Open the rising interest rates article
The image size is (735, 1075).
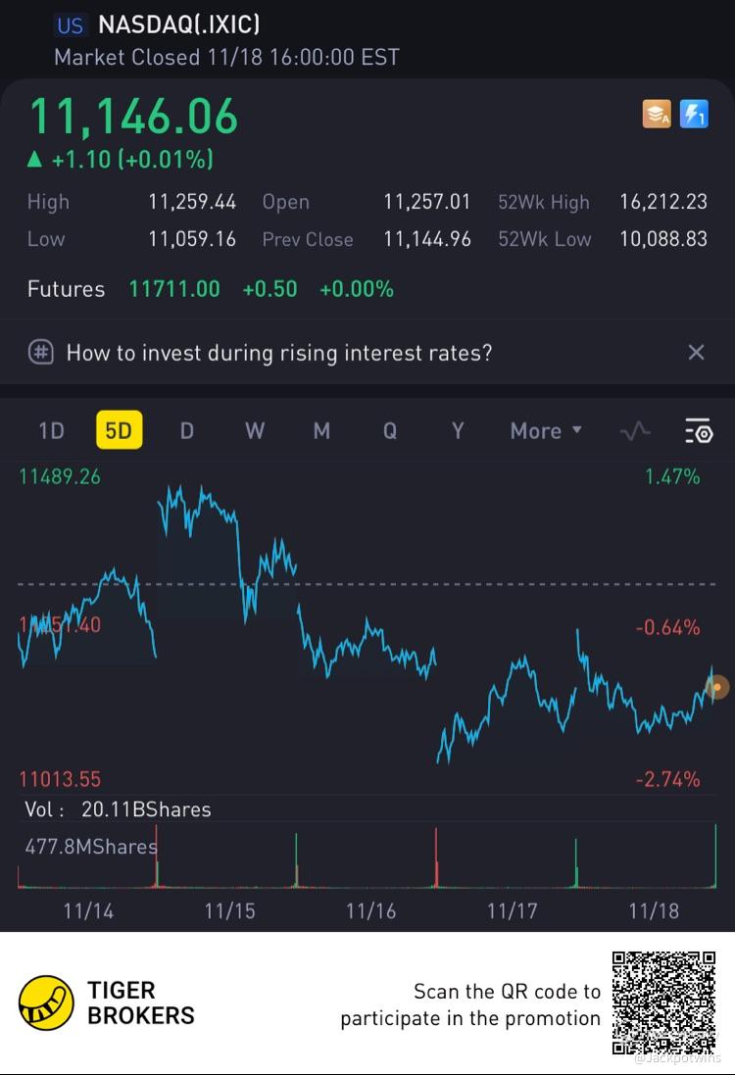[279, 353]
